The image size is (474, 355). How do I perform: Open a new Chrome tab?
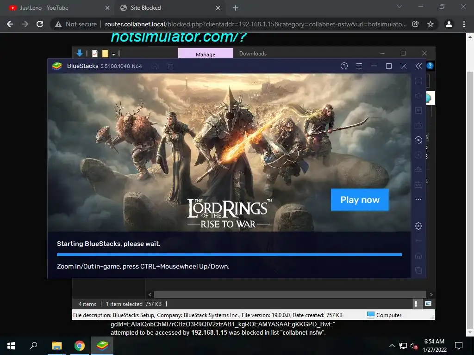tap(236, 8)
